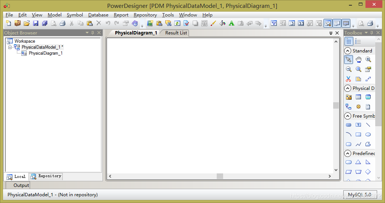
Task: Collapse the Standard toolbox section
Action: pyautogui.click(x=347, y=51)
